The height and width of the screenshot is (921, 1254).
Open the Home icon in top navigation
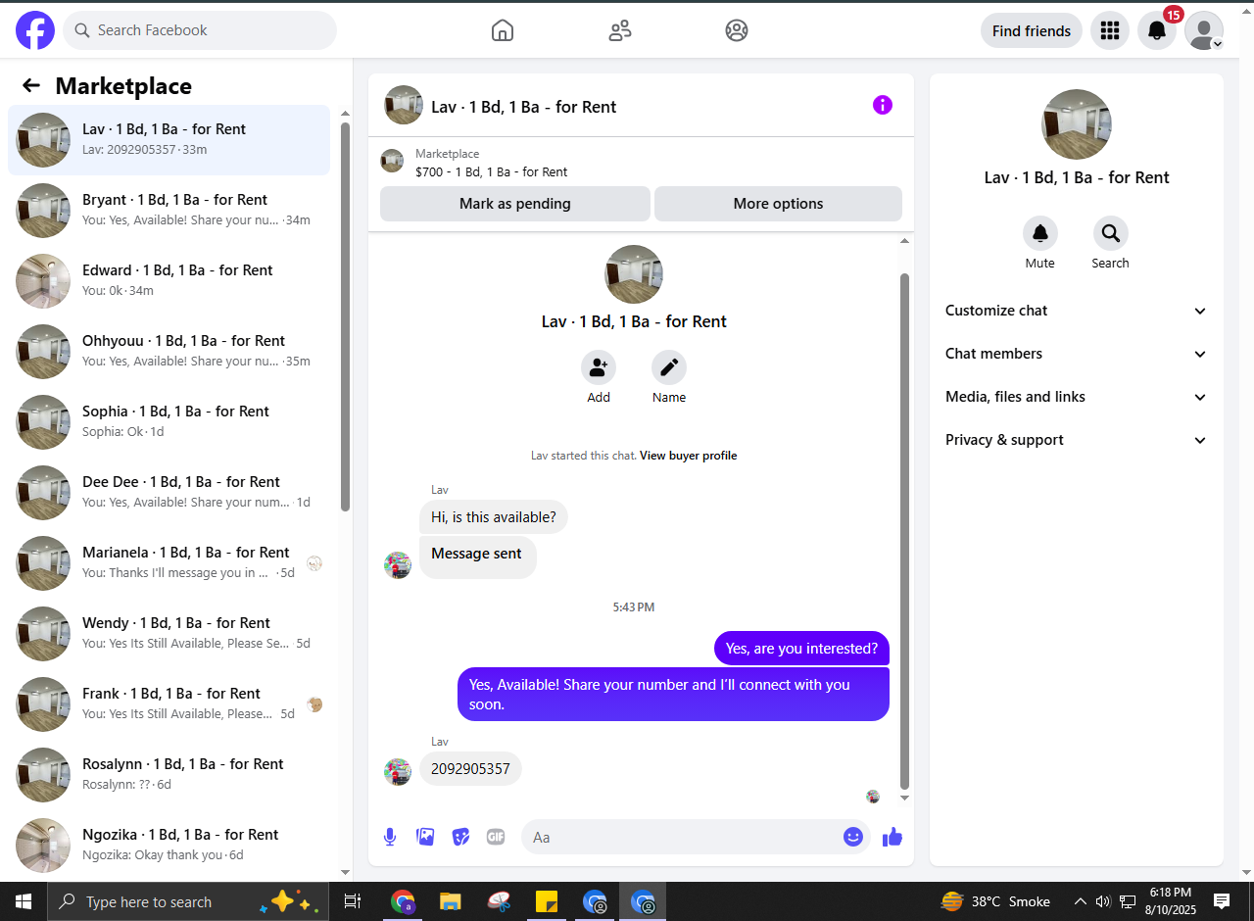click(503, 30)
